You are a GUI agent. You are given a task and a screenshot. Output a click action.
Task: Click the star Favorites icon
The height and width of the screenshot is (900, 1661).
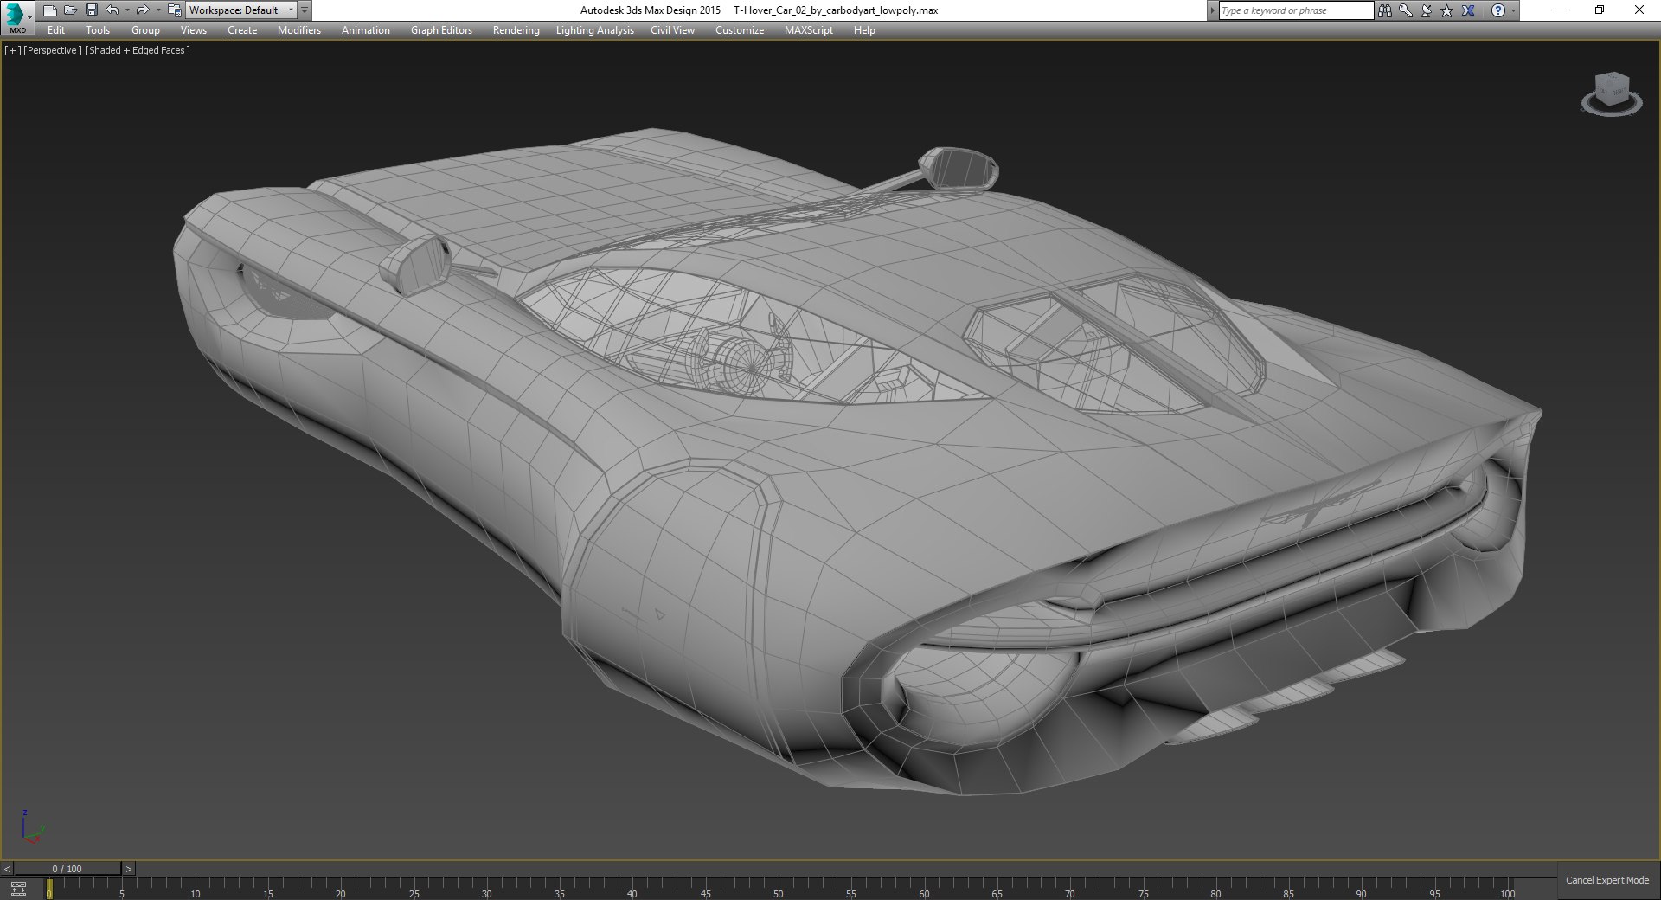pyautogui.click(x=1446, y=10)
